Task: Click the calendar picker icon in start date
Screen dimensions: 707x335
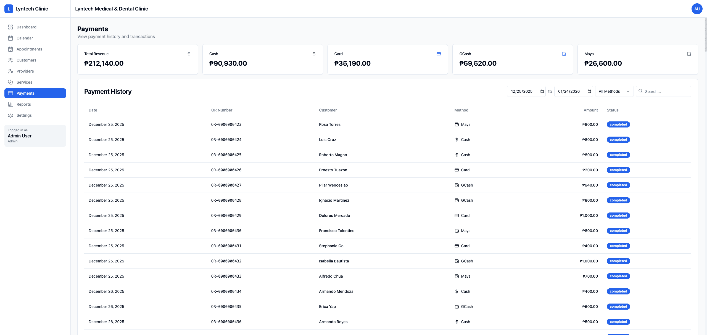Action: pyautogui.click(x=542, y=91)
